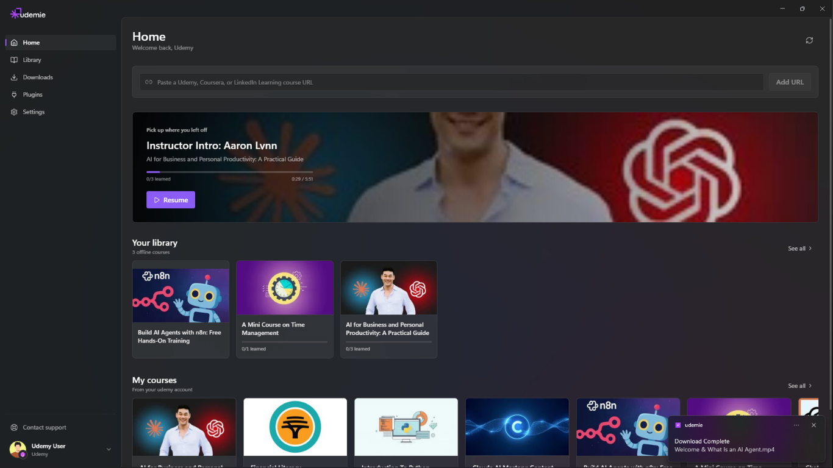Open the n8n course thumbnail in My courses
Screen dimensions: 833x468
628,427
